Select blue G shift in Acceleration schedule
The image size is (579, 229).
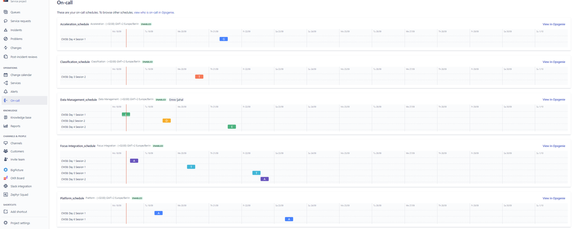[x=223, y=39]
